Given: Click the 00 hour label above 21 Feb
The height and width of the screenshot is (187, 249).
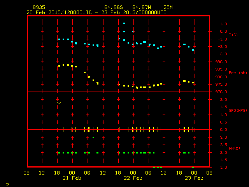Looking at the screenshot, I should tap(72, 173).
